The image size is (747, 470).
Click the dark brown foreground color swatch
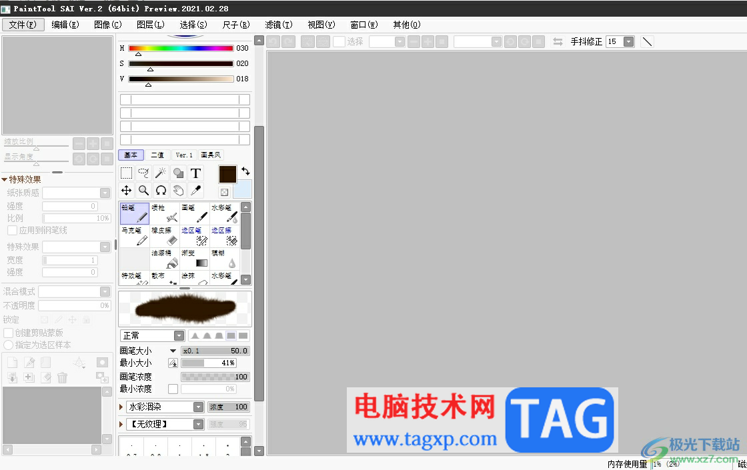227,174
